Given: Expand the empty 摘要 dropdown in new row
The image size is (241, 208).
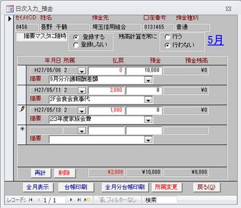Looking at the screenshot, I should tap(148, 140).
